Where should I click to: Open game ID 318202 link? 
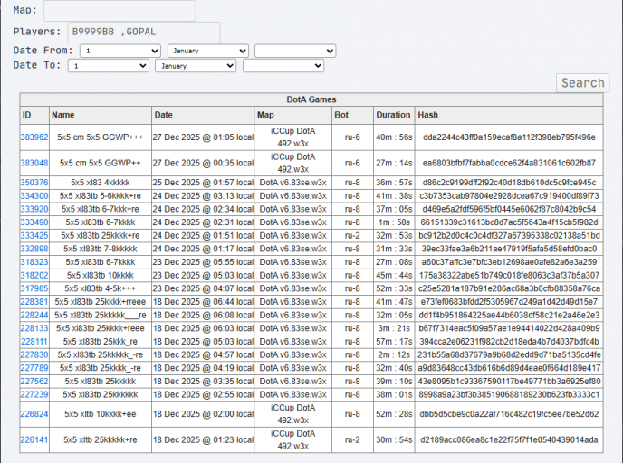[x=34, y=275]
